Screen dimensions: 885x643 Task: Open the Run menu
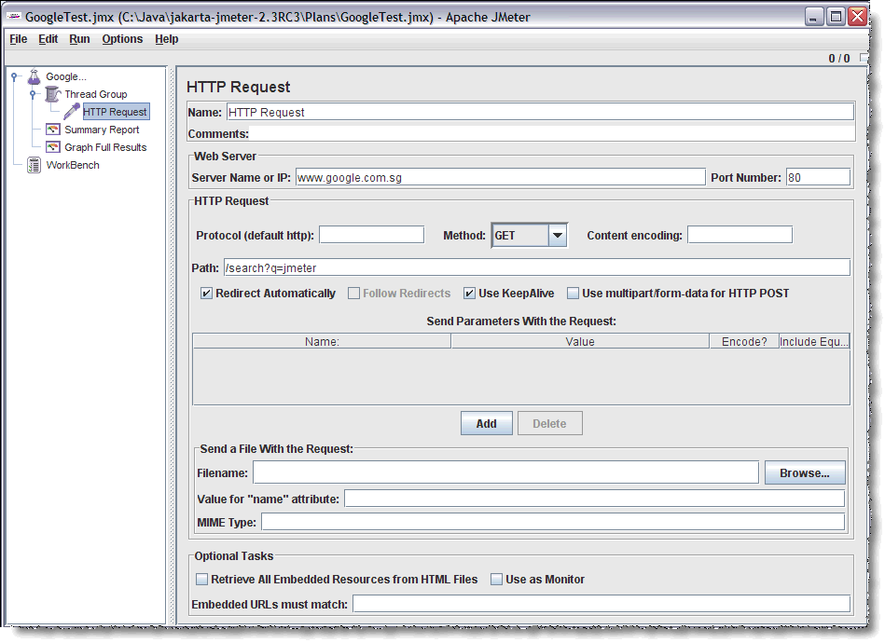click(79, 39)
